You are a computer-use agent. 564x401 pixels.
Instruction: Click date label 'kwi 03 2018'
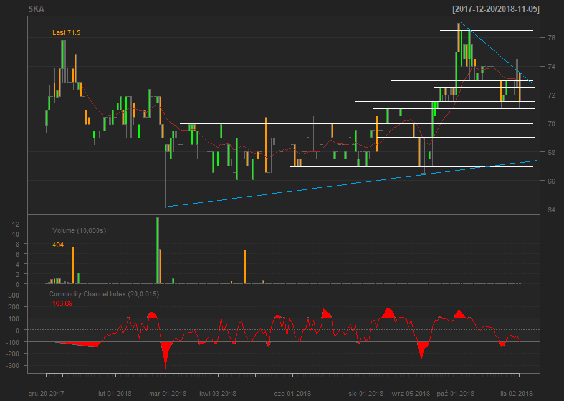coord(218,394)
